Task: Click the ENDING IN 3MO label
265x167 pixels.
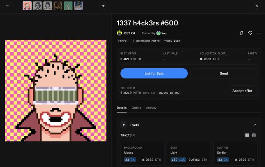Action: click(169, 93)
